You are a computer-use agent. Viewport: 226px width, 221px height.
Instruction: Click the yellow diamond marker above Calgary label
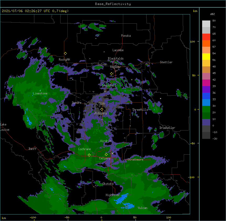pyautogui.click(x=106, y=155)
